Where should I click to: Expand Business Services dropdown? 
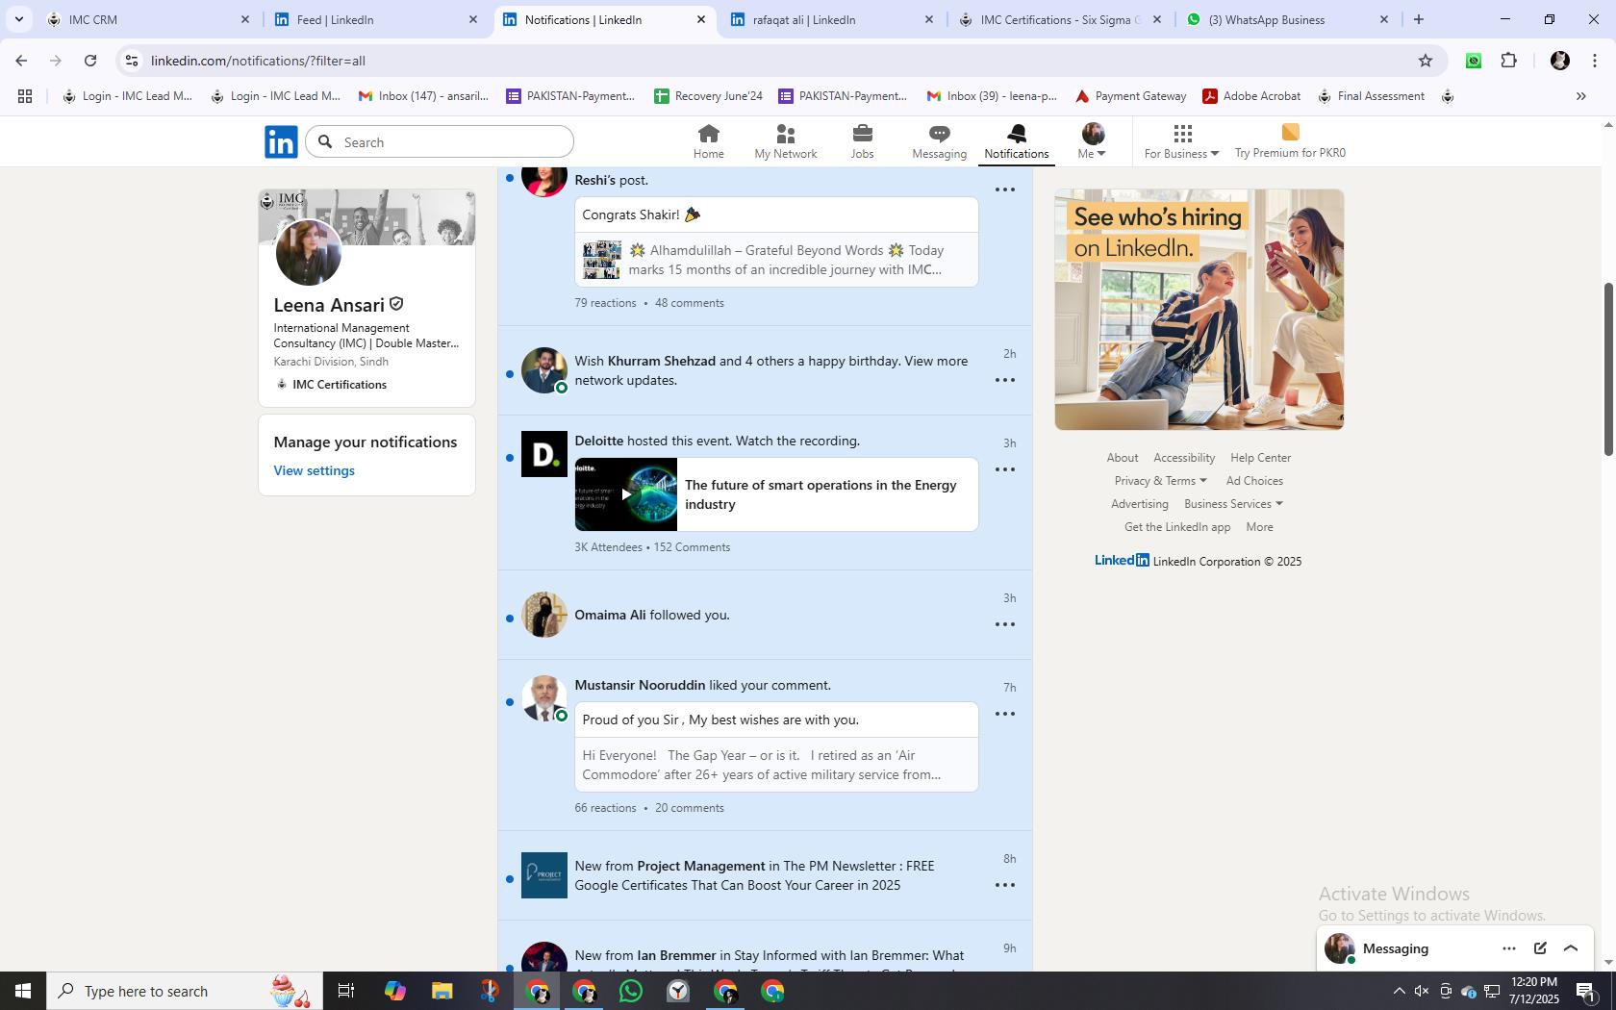(1233, 504)
